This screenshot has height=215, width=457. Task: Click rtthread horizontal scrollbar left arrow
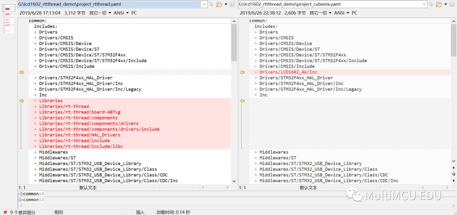pos(203,188)
